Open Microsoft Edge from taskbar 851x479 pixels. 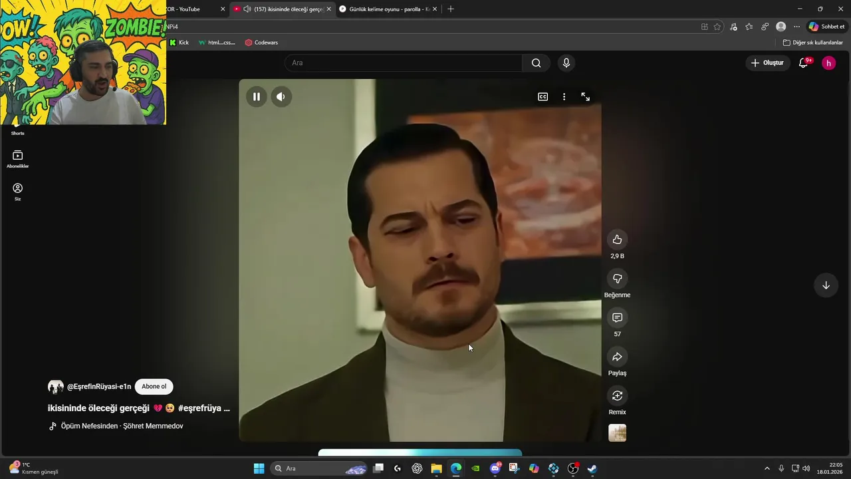coord(456,468)
